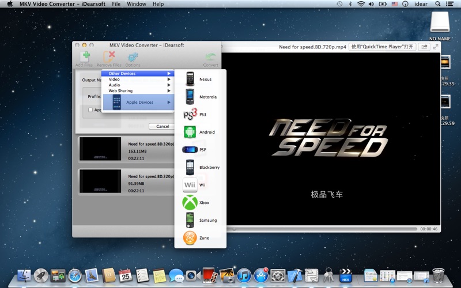
Task: Click Open with QuickTime Player button
Action: click(x=382, y=47)
